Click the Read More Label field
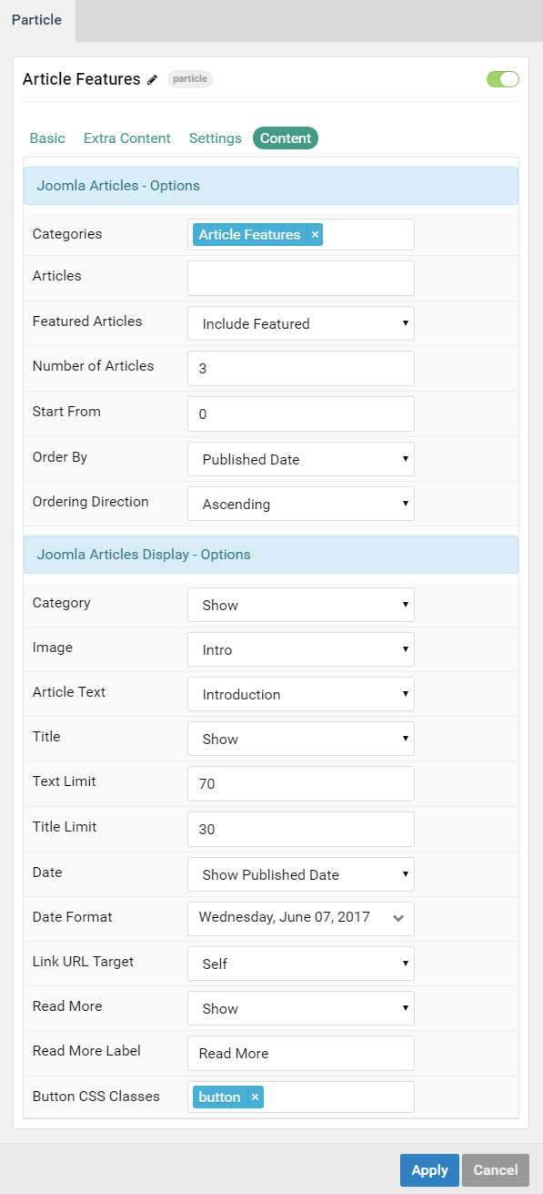This screenshot has height=1194, width=543. [301, 1053]
